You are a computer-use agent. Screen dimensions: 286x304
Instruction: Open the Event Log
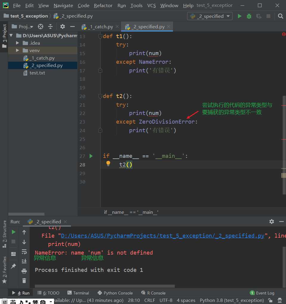(x=262, y=293)
